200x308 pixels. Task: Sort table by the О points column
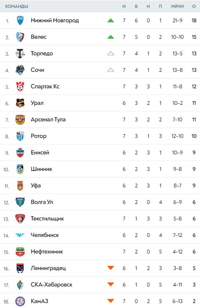point(194,6)
